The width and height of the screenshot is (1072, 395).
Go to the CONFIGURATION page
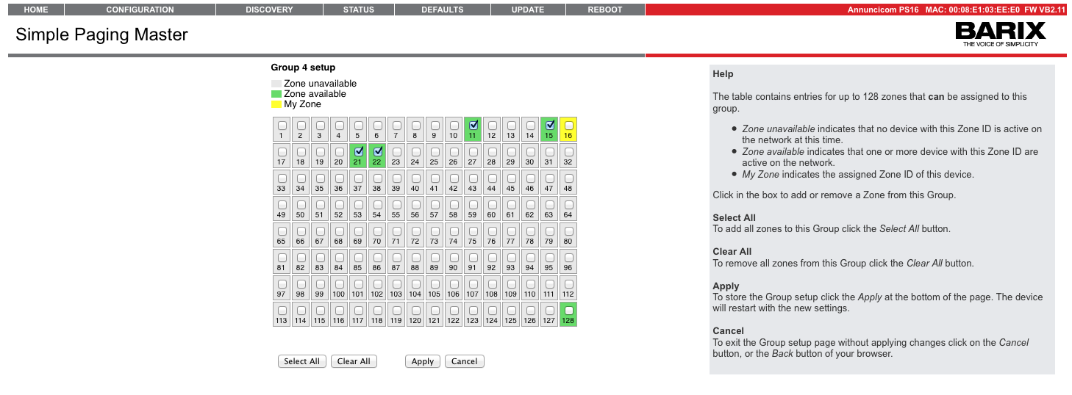tap(140, 10)
